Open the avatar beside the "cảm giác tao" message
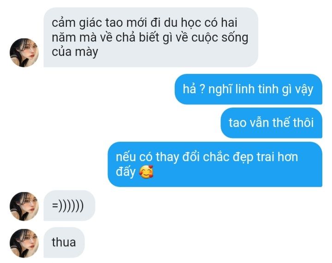This screenshot has width=332, height=263. click(24, 53)
